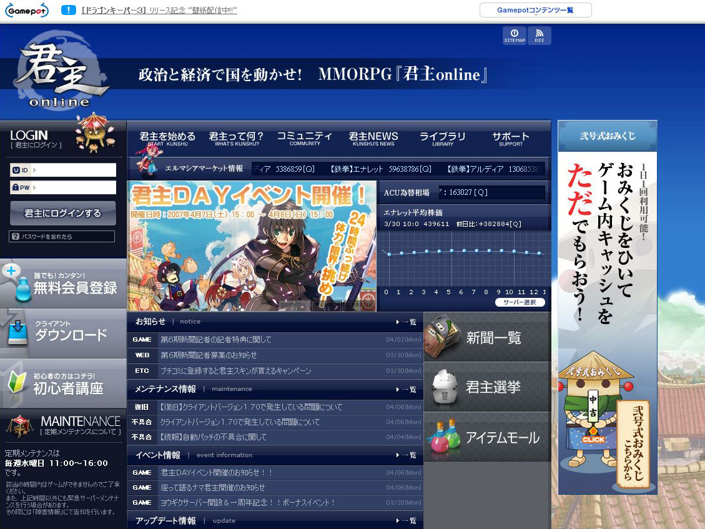This screenshot has width=705, height=529.
Task: Open 君主を始める menu
Action: point(167,139)
